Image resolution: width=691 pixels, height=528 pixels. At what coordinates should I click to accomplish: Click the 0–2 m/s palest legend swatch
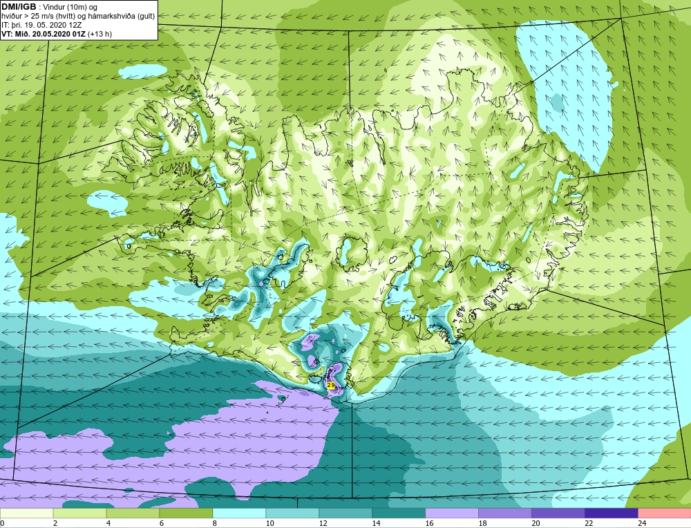pyautogui.click(x=26, y=513)
